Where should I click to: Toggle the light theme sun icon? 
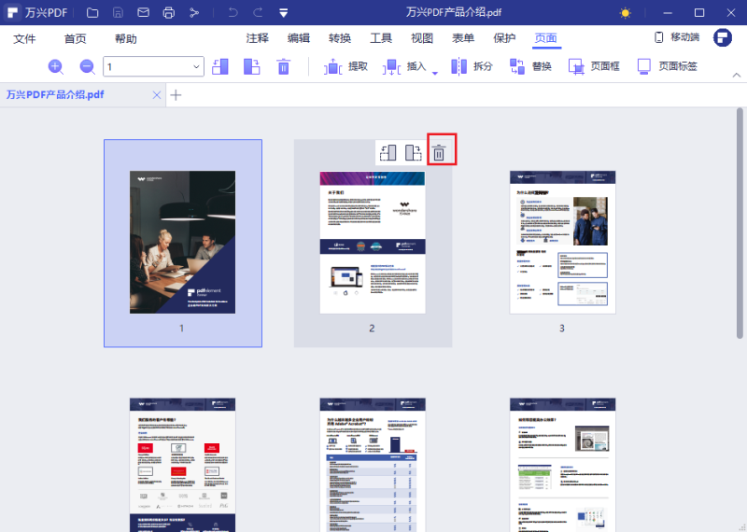(625, 13)
